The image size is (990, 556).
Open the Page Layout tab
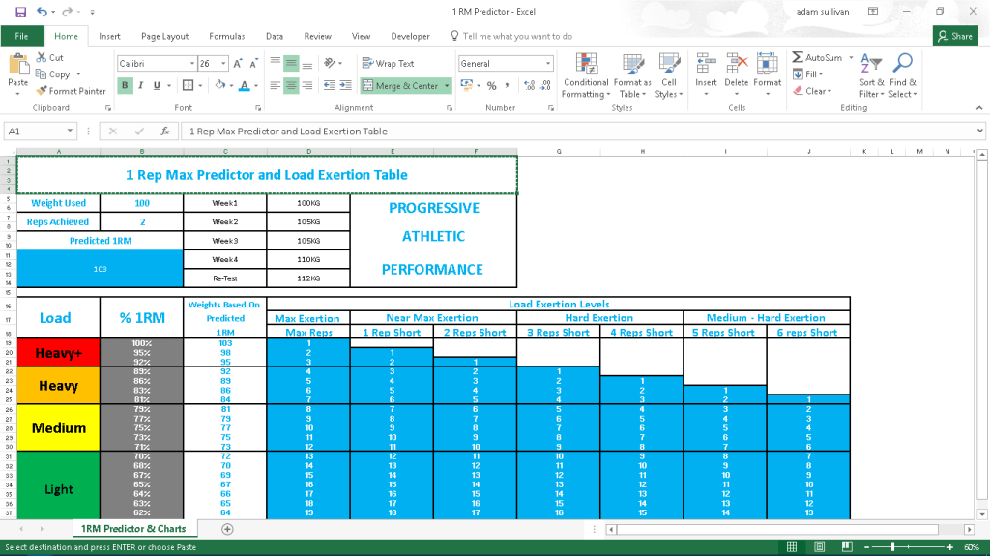[x=164, y=36]
